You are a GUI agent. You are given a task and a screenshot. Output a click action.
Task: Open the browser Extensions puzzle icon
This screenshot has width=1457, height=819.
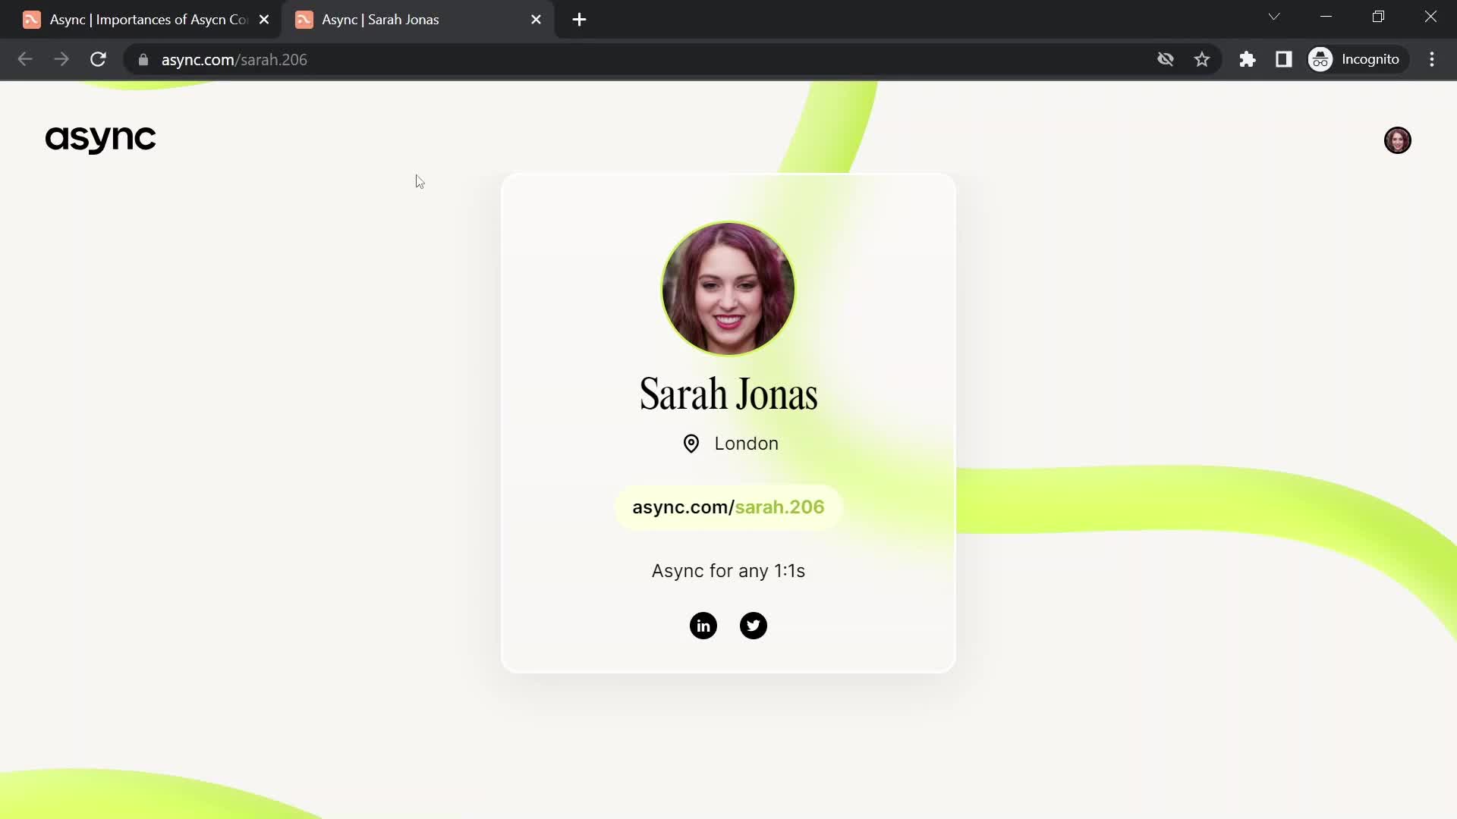1247,59
